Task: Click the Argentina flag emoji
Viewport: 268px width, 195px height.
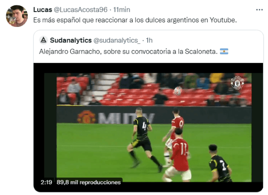Action: 224,51
